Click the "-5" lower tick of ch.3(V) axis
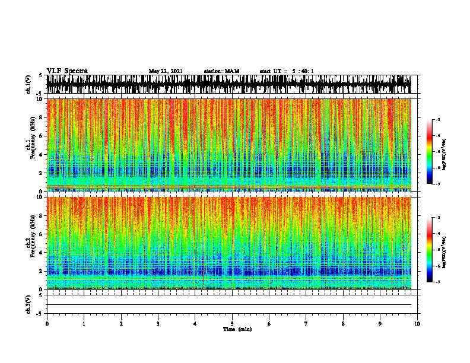Viewport: 470px width, 363px height. (x=40, y=314)
